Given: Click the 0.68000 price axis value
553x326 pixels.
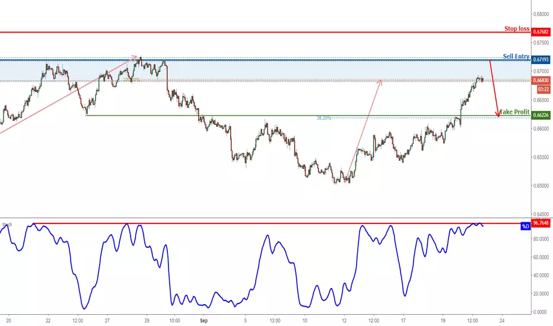Looking at the screenshot, I should pyautogui.click(x=541, y=14).
